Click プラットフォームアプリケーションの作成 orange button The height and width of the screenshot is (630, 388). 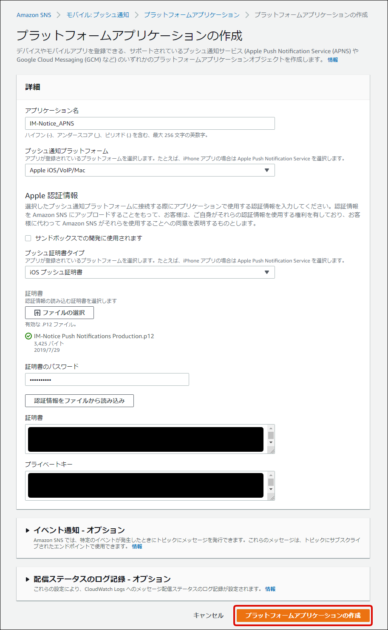pos(303,616)
